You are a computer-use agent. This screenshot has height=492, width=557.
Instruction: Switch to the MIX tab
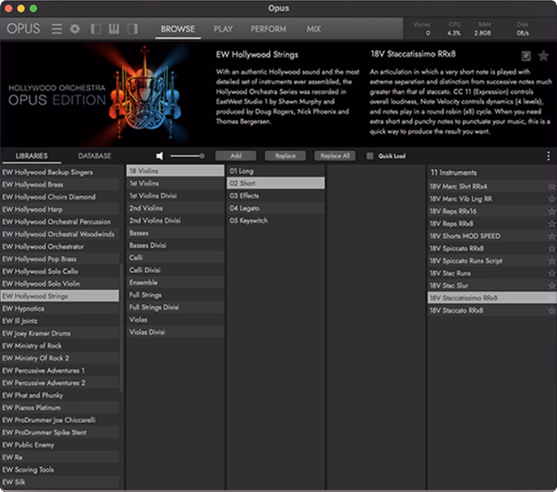pos(314,29)
